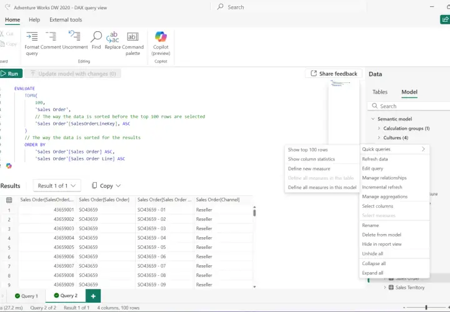Open the Command palette icon

point(132,36)
